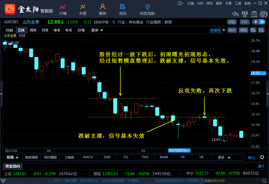The width and height of the screenshot is (269, 184).
Task: Click the back arrow icon
Action: (235, 14)
